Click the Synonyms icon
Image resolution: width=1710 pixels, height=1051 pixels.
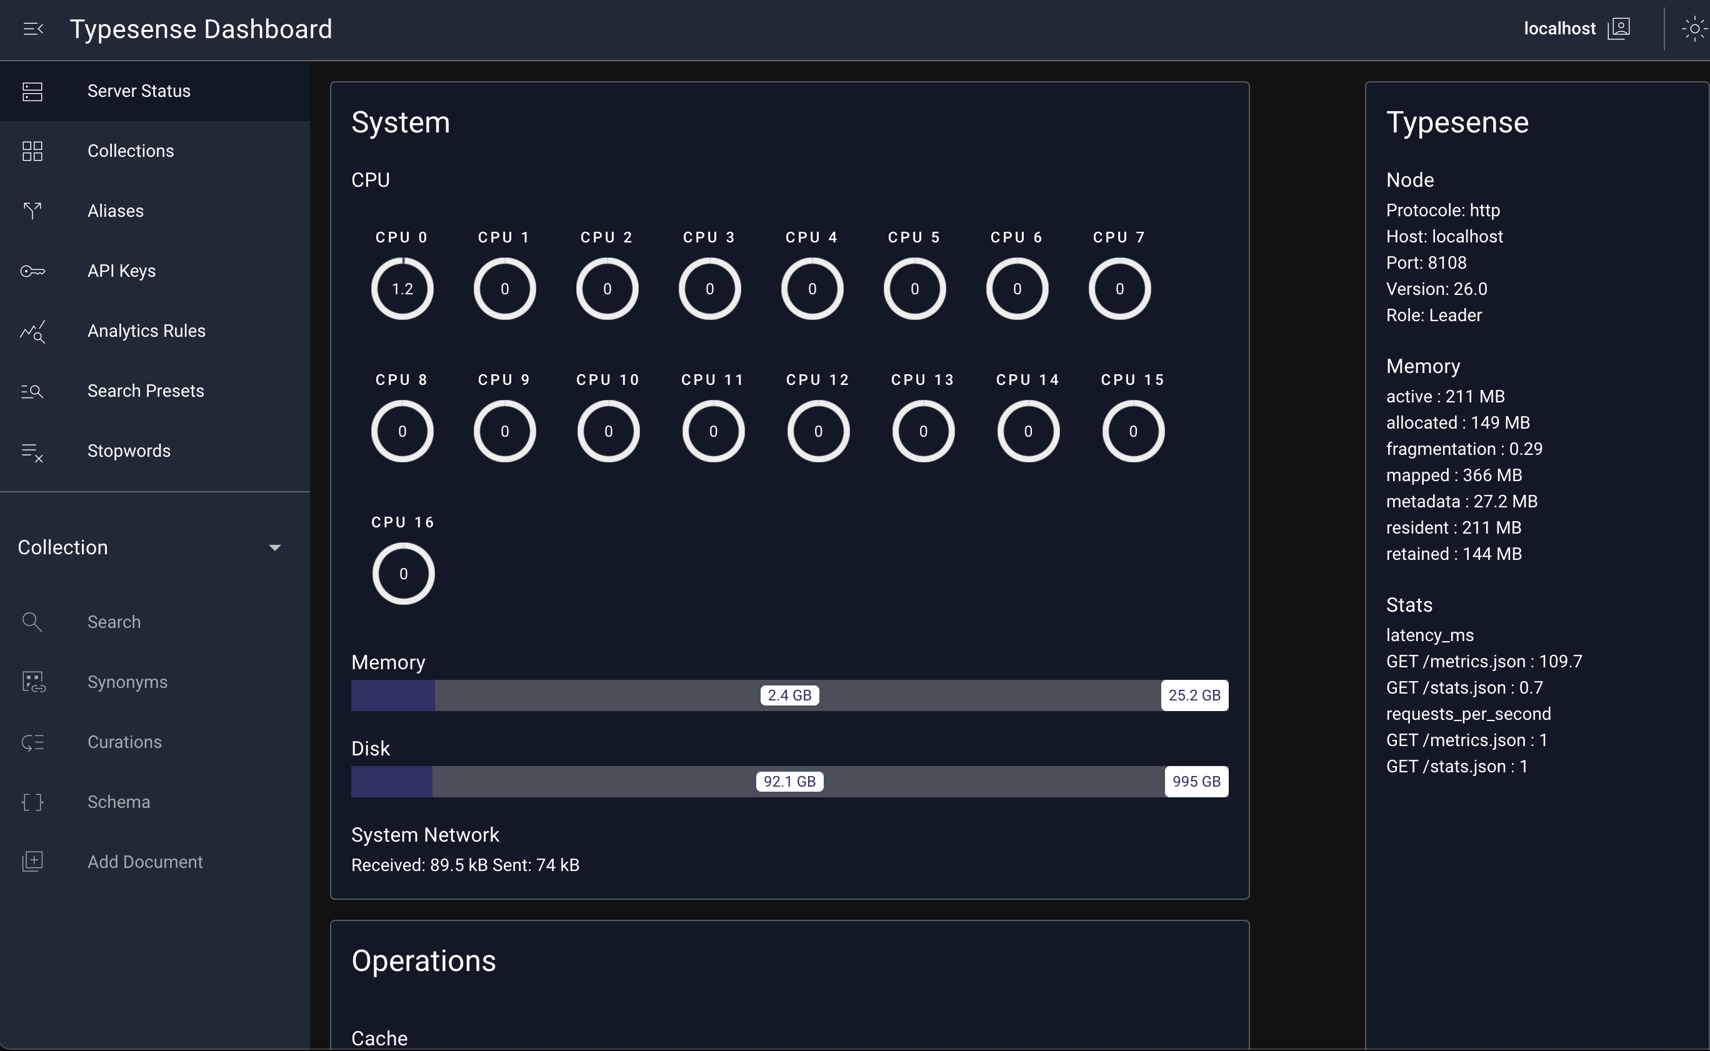32,682
